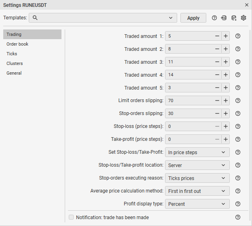Image resolution: width=252 pixels, height=226 pixels.
Task: Increase Traded amount 3 with plus
Action: [225, 62]
